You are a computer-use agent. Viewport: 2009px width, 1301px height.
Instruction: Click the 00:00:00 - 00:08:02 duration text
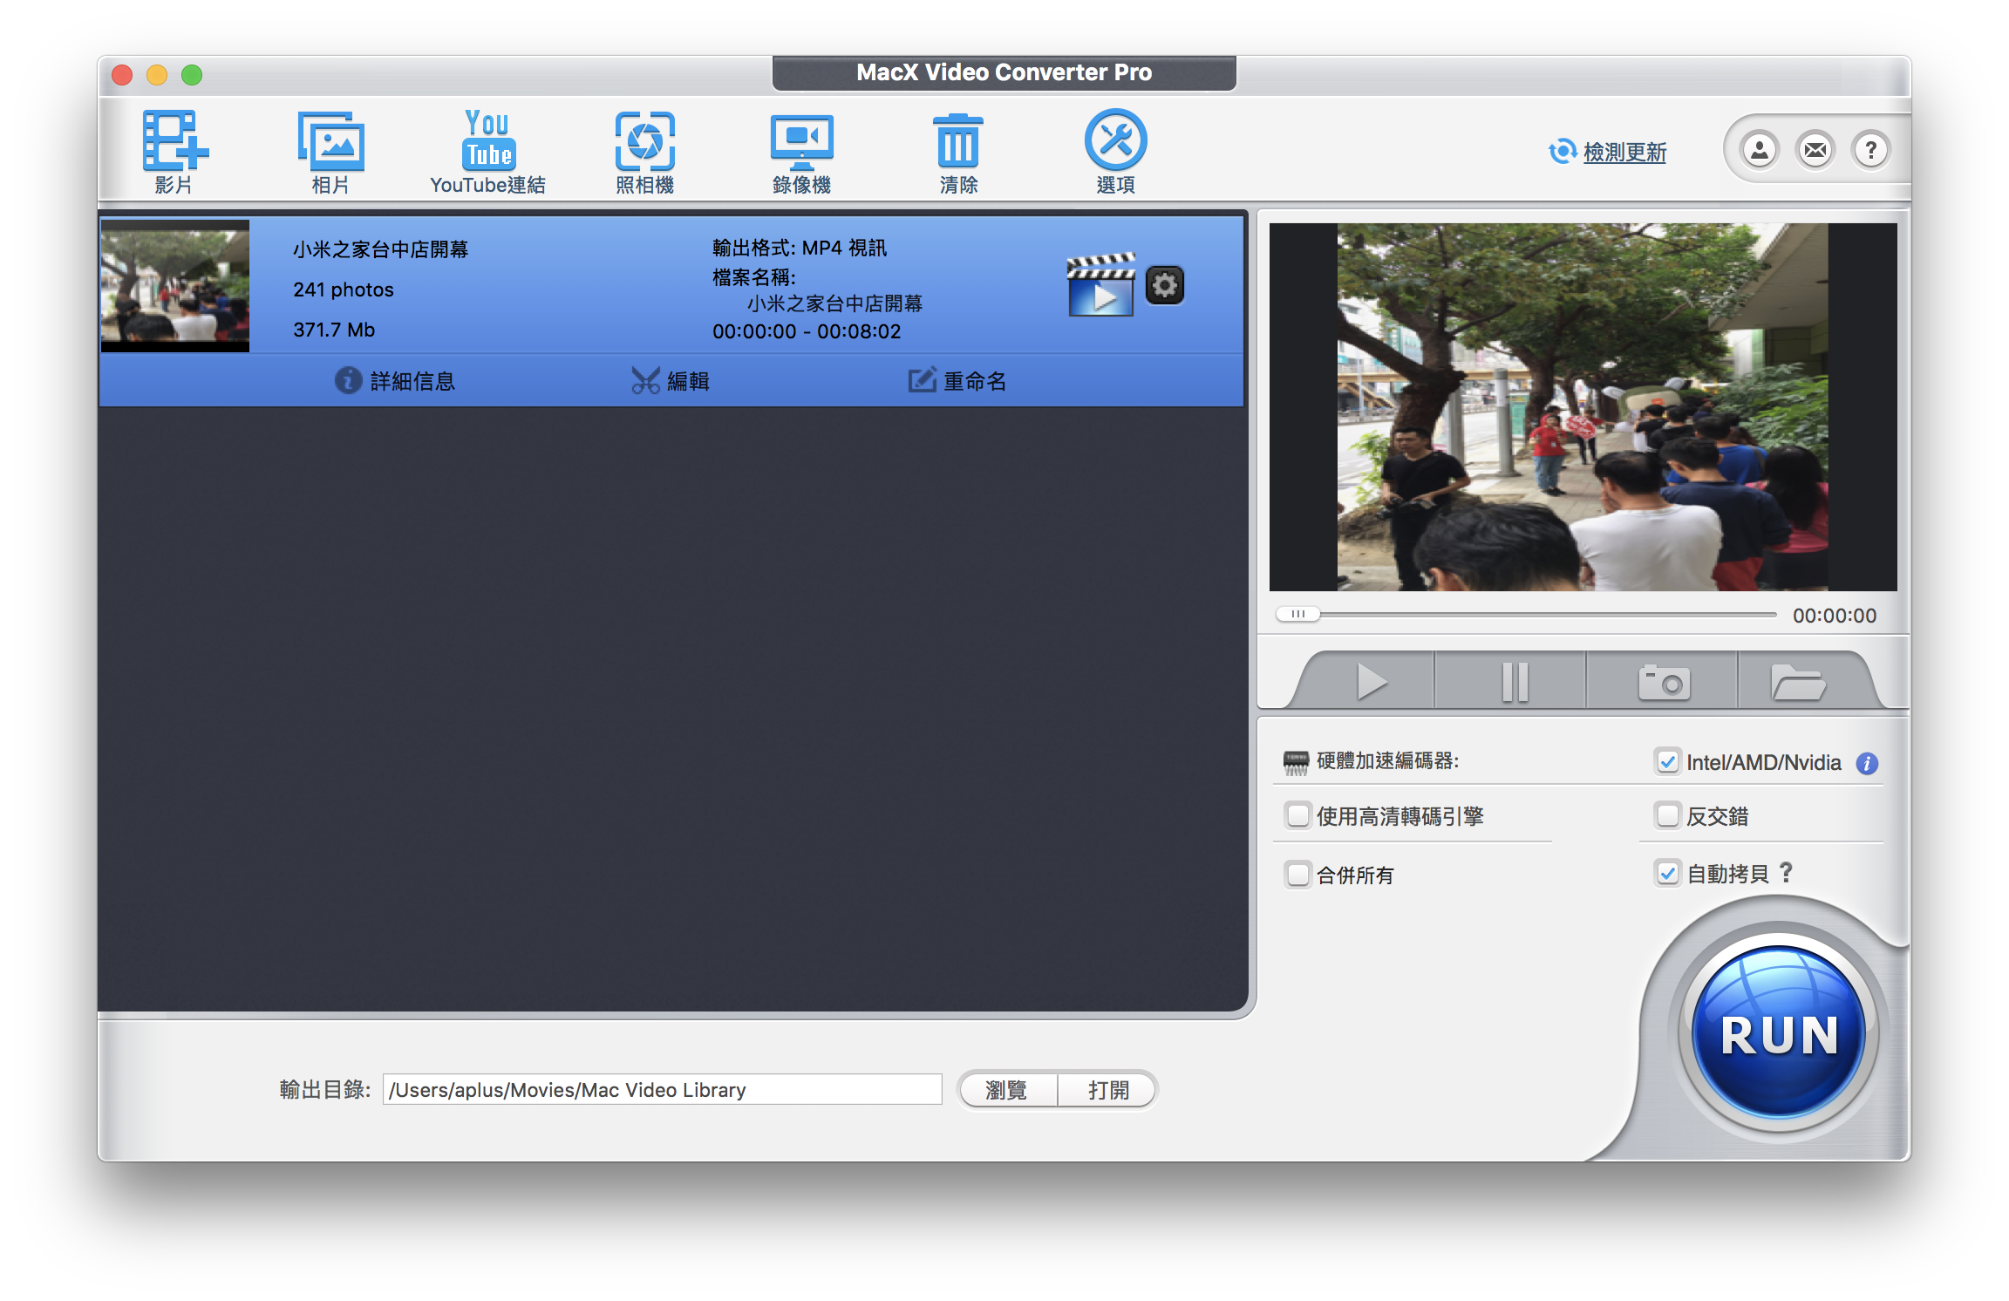(807, 331)
